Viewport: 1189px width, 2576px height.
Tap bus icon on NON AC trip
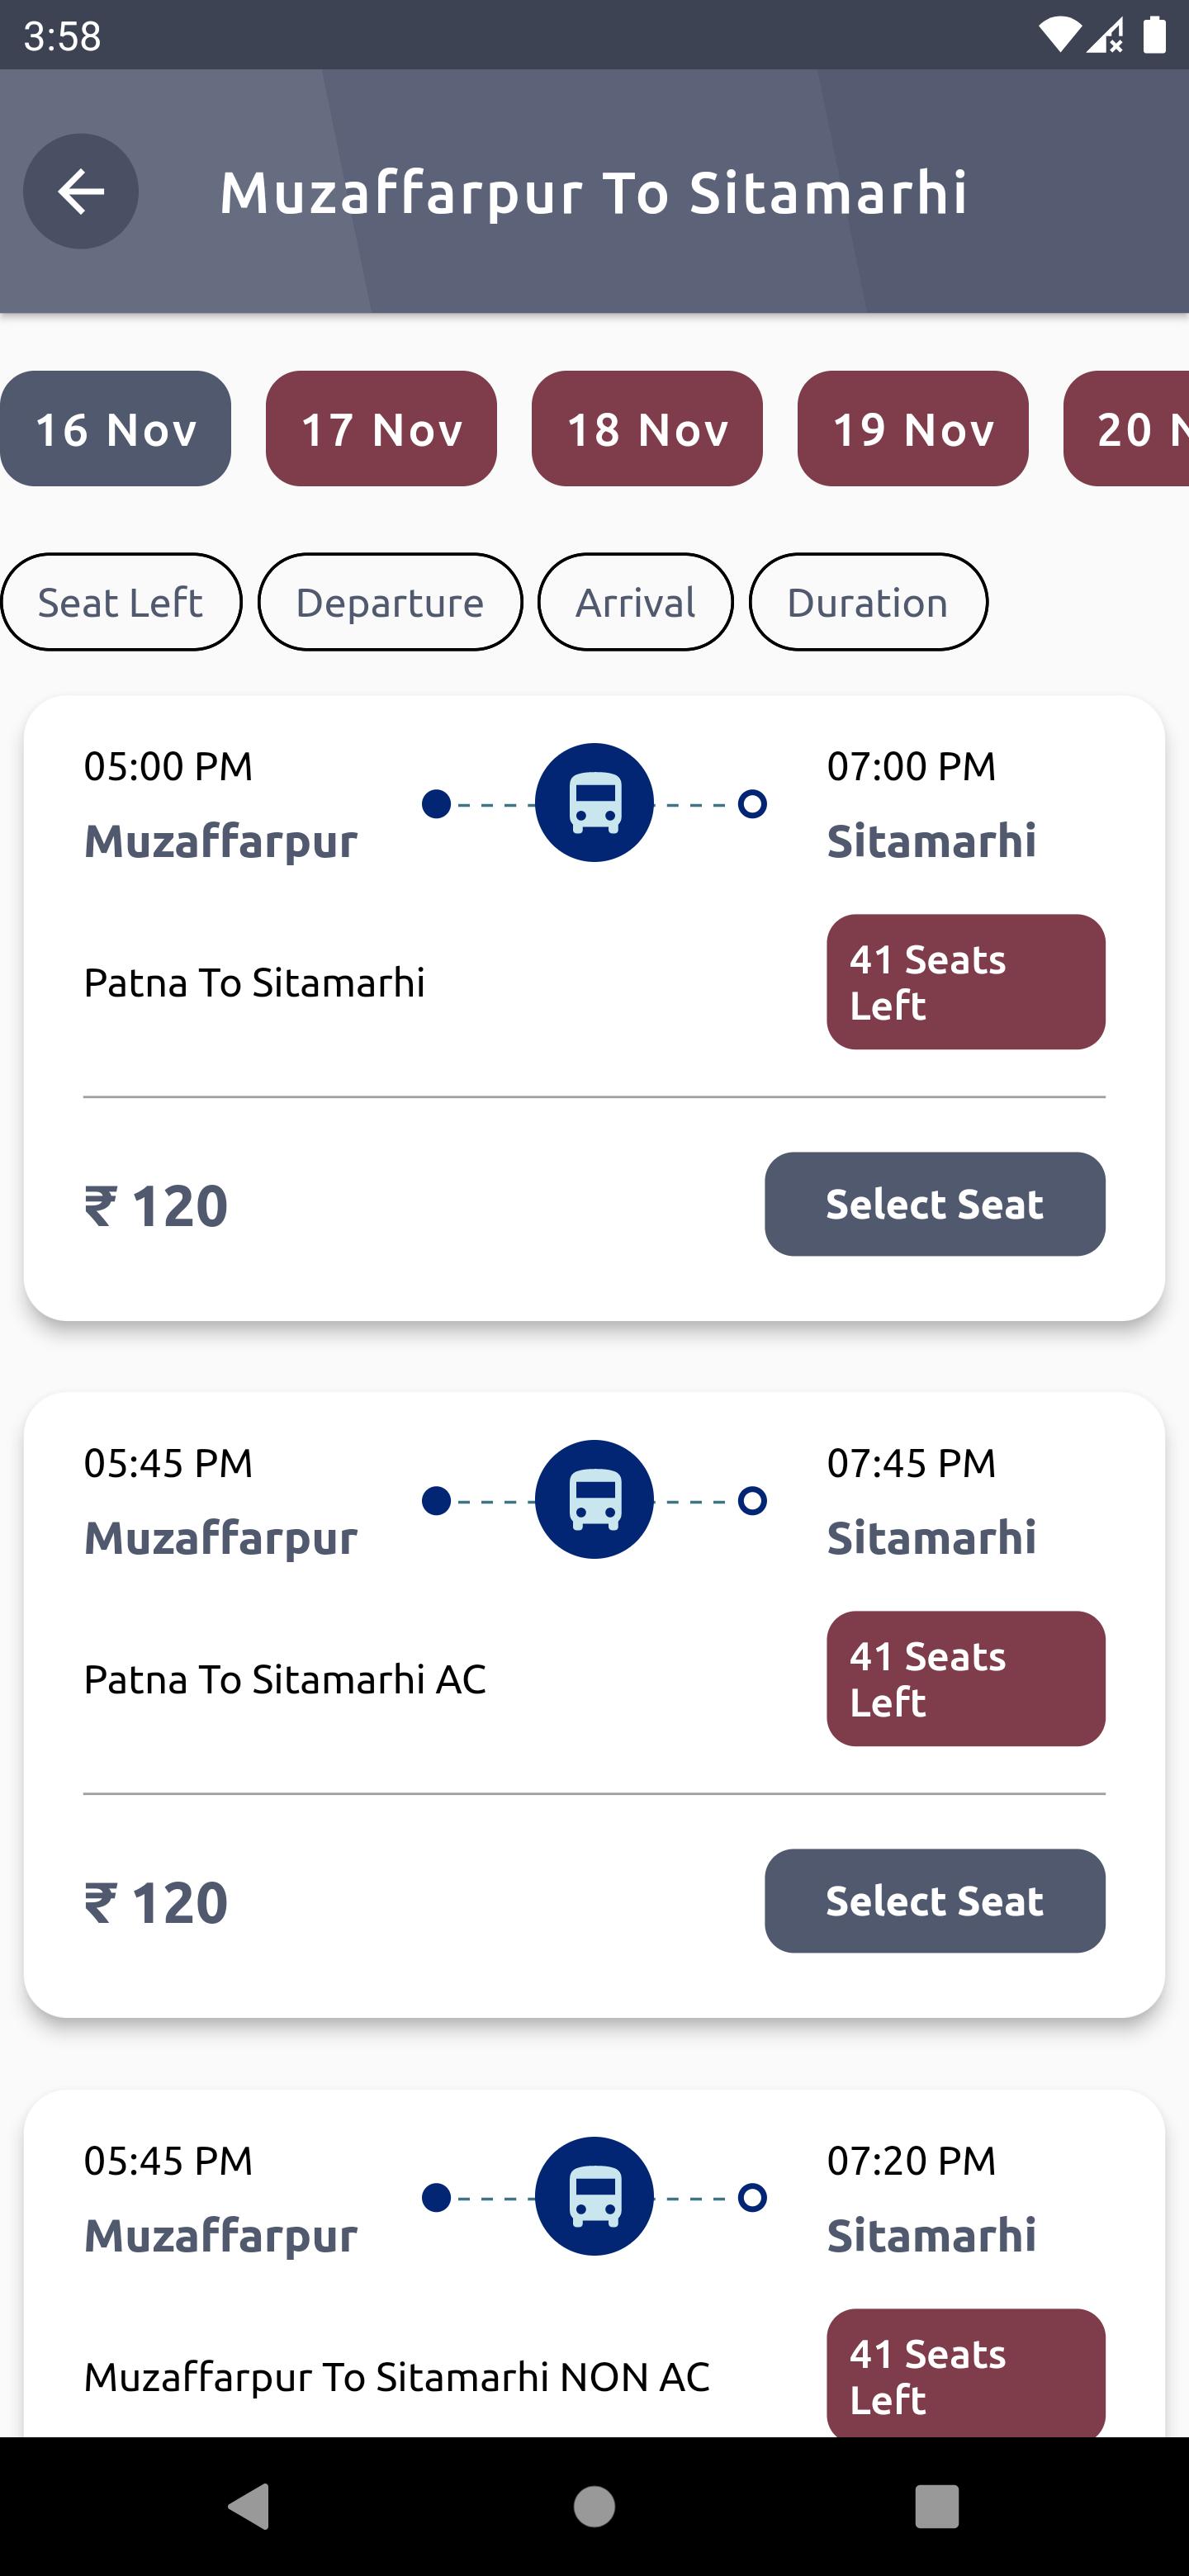(x=594, y=2196)
